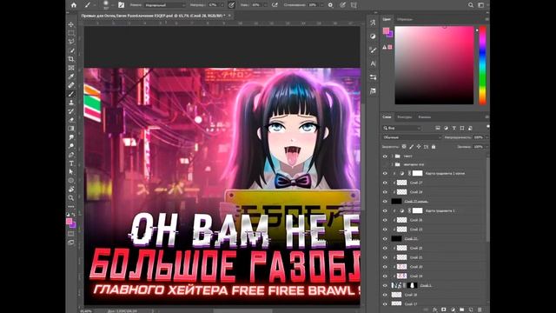Screen dimensions: 556x313
Task: Add a layer mask
Action: point(444,310)
